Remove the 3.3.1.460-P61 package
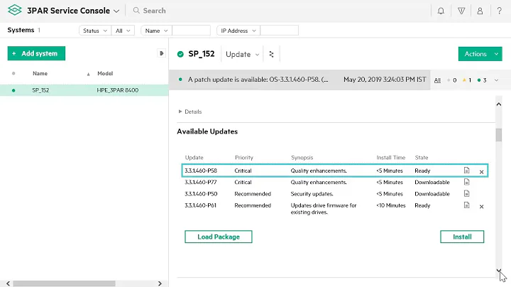The height and width of the screenshot is (287, 511). tap(481, 207)
